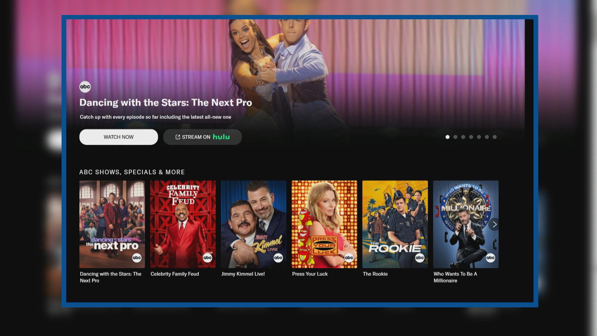Click the 'Dancing with the Stars: The Next Pro' card caption

[111, 277]
